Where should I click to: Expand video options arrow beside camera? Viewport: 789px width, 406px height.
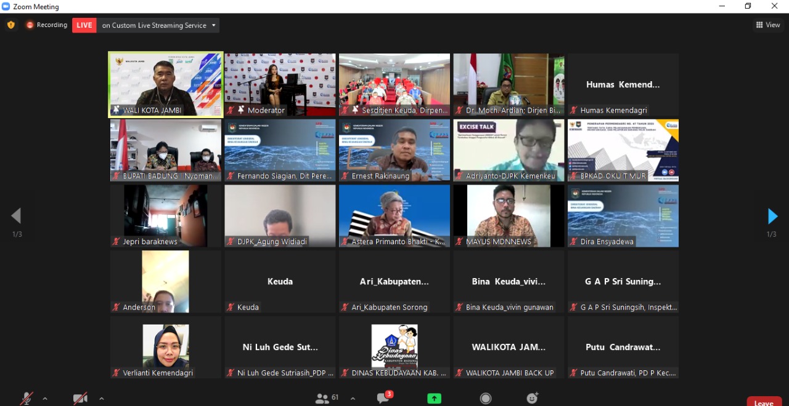pos(101,399)
